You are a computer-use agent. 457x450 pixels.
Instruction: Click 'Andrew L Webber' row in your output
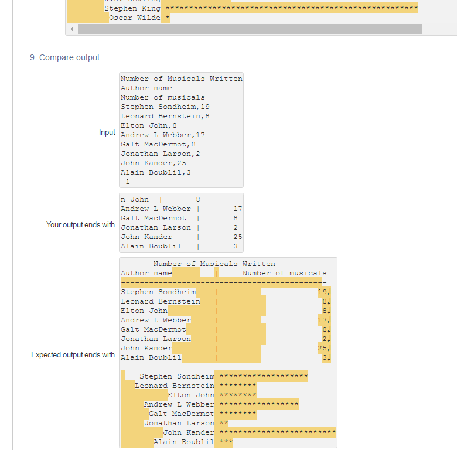(x=182, y=209)
